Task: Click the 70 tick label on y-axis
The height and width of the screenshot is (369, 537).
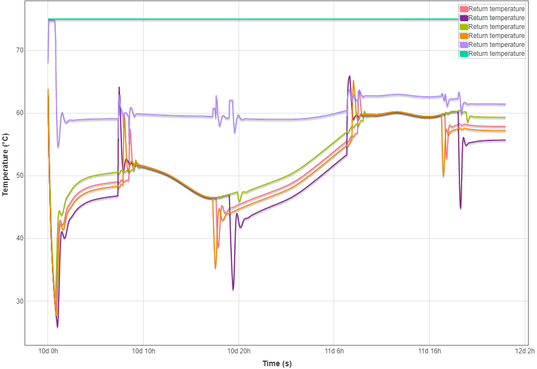Action: (18, 51)
